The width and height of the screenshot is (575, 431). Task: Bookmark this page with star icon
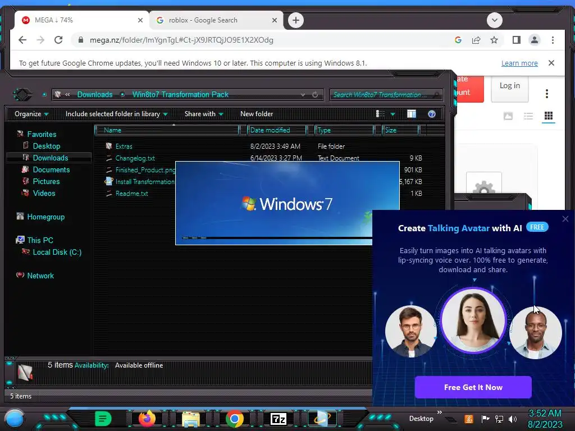point(494,40)
